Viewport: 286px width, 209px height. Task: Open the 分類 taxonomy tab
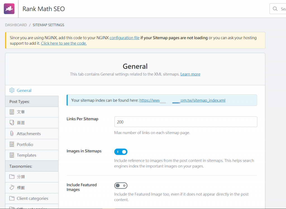pos(32,177)
